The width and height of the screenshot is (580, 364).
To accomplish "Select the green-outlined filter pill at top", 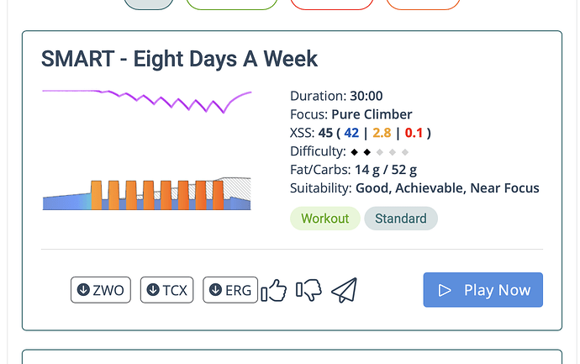I will coord(232,3).
